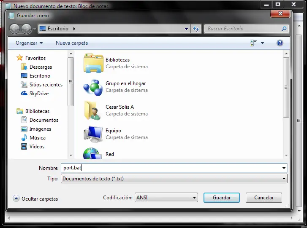Image resolution: width=307 pixels, height=228 pixels.
Task: Click the Guardar como dialog title icon
Action: click(x=12, y=16)
